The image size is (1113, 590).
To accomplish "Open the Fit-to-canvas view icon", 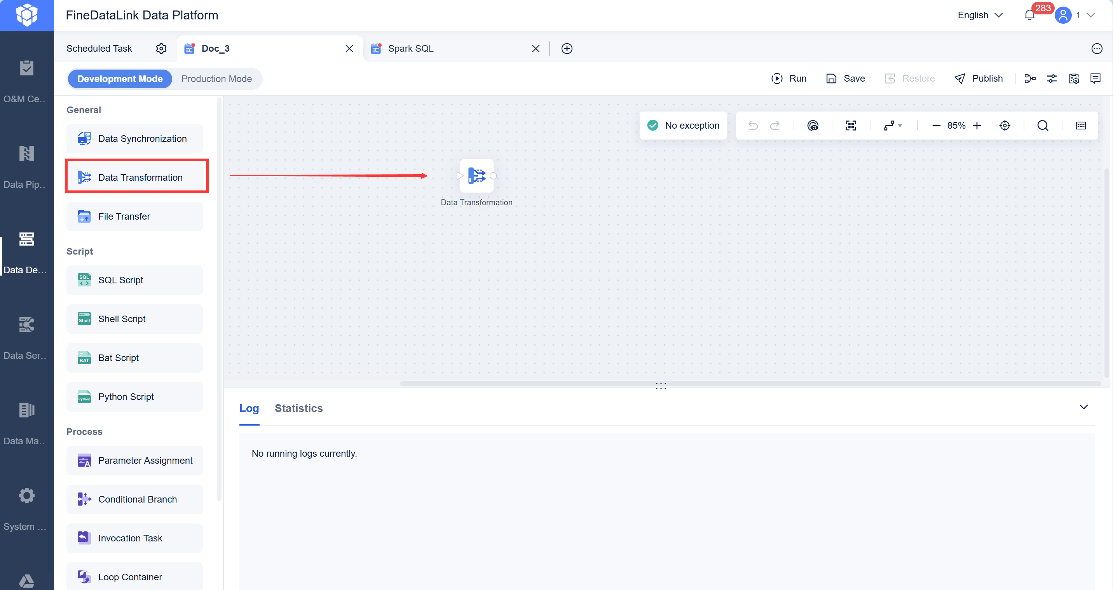I will 851,126.
